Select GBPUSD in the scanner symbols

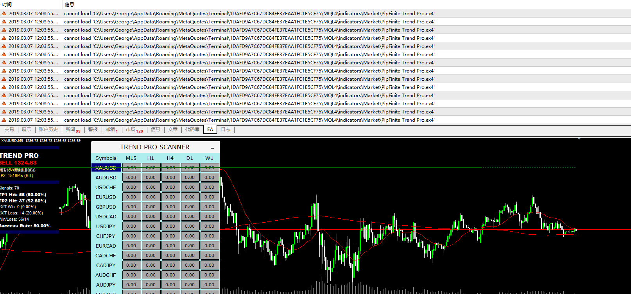point(106,207)
